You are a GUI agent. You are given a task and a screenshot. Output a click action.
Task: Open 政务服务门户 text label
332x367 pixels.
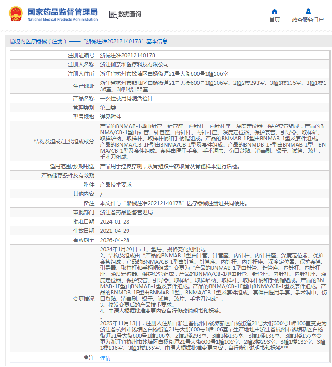click(x=308, y=20)
